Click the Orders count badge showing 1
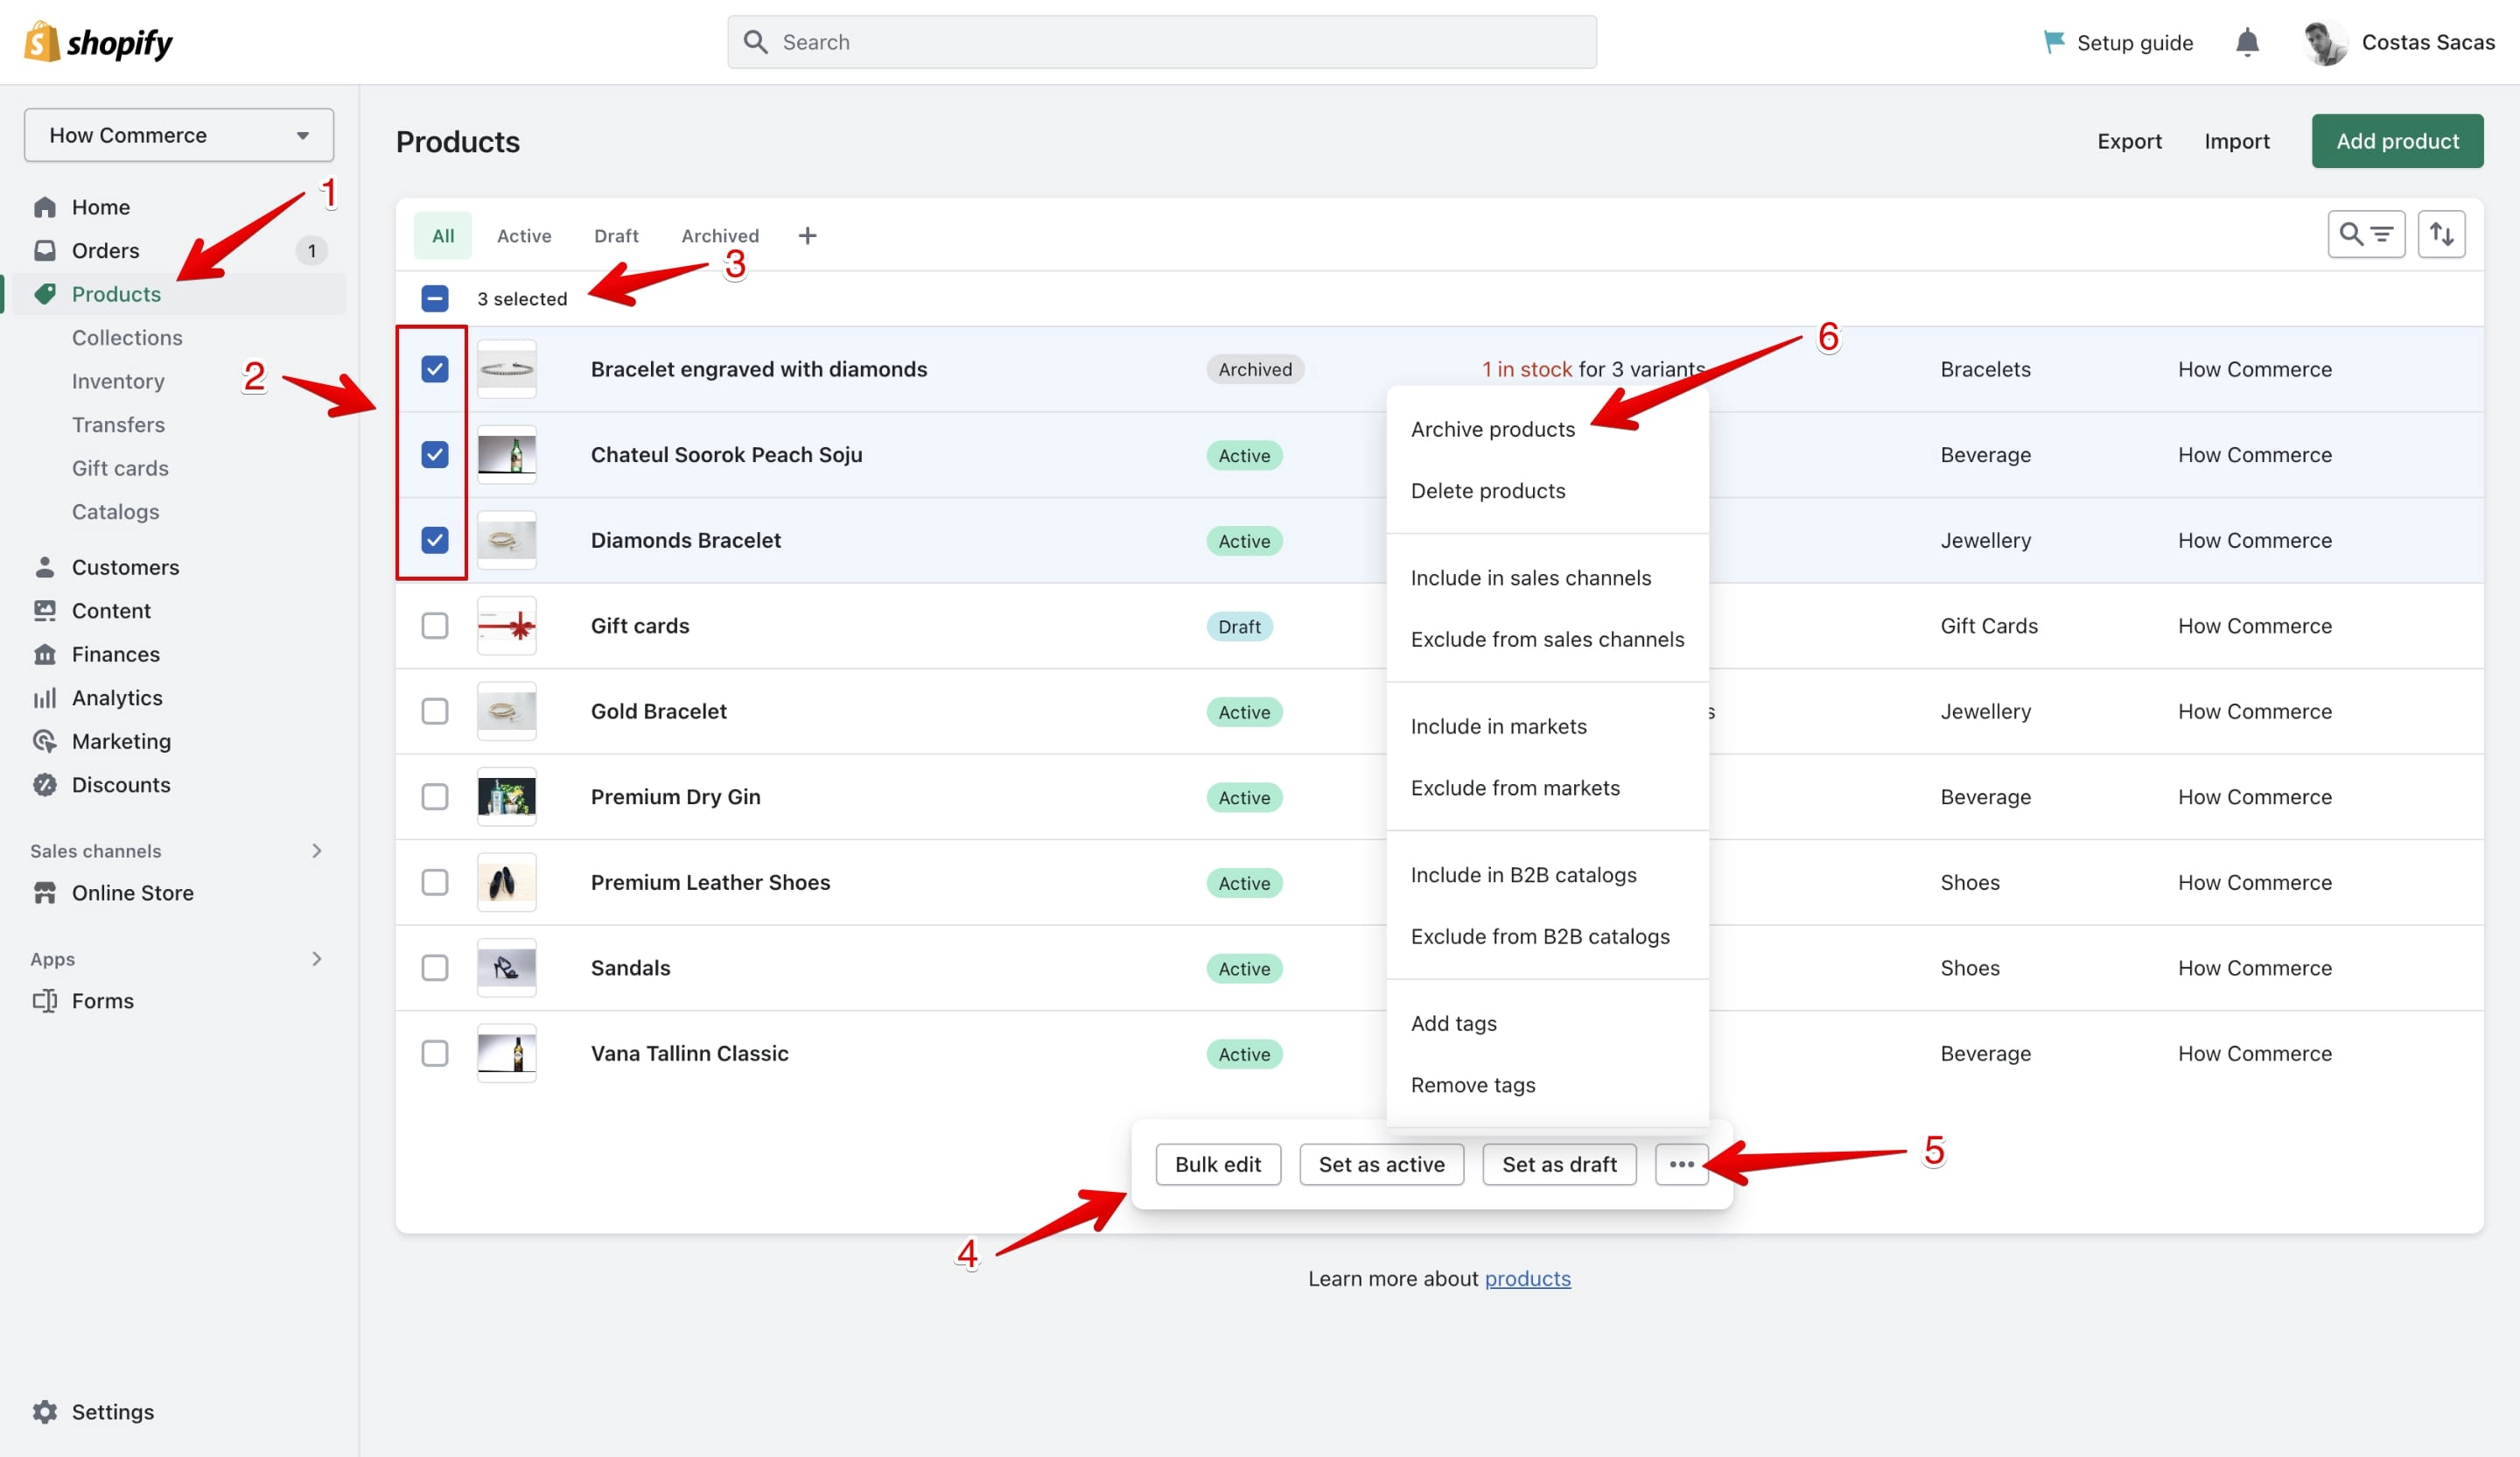 point(311,250)
